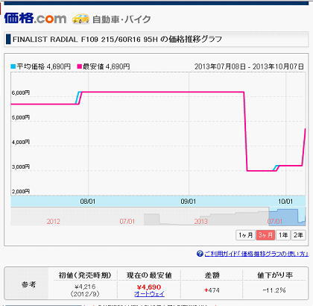The height and width of the screenshot is (306, 313).
Task: Click the blue question mark guide icon
Action: [200, 254]
